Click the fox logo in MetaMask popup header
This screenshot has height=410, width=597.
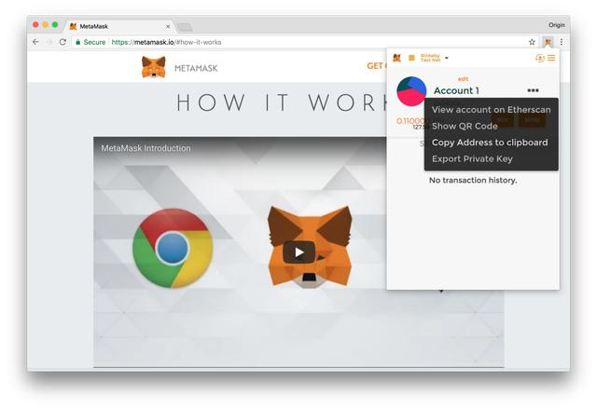[396, 58]
